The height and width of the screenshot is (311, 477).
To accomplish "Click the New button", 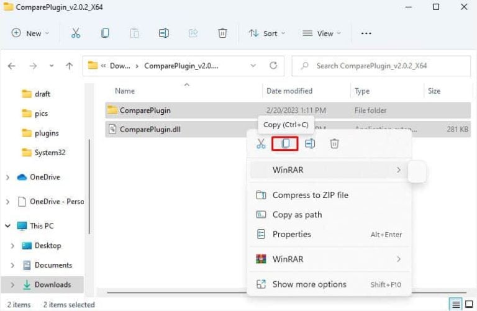I will [31, 34].
